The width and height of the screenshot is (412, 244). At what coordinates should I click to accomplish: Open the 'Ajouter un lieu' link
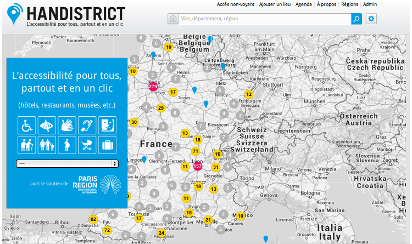[275, 4]
